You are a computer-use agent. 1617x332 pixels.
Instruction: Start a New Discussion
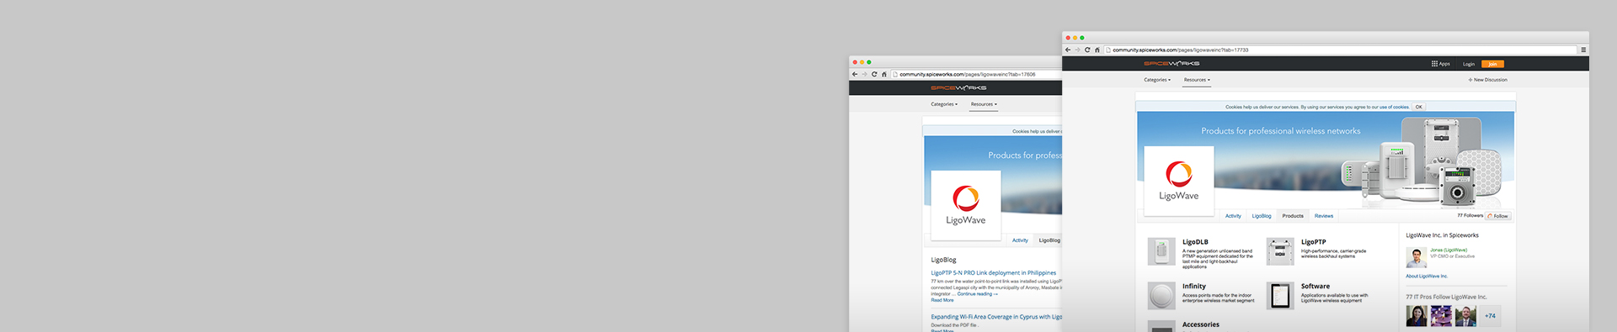[1488, 80]
